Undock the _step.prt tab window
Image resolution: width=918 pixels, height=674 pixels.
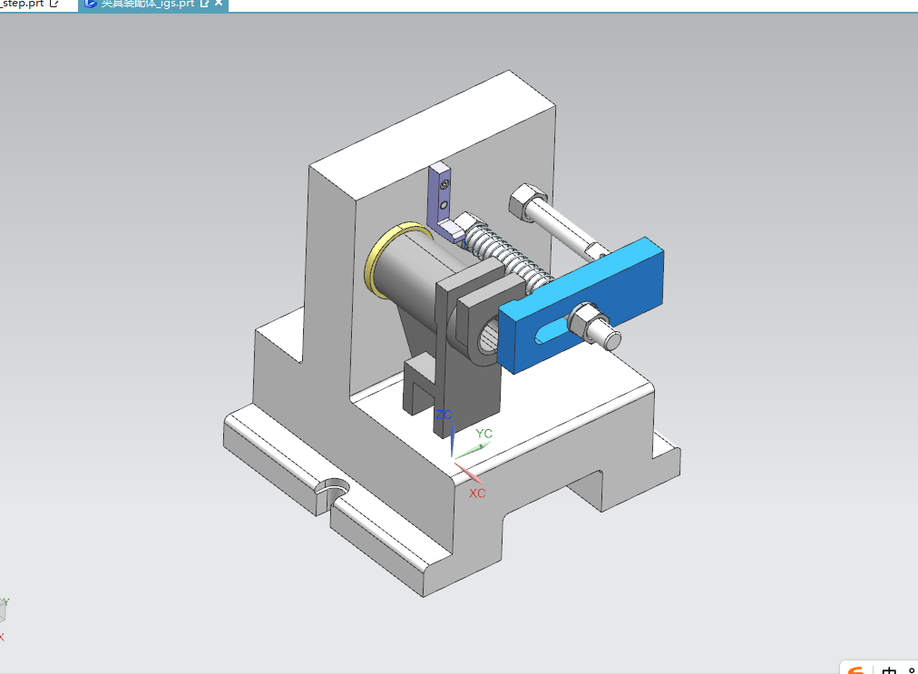[54, 4]
